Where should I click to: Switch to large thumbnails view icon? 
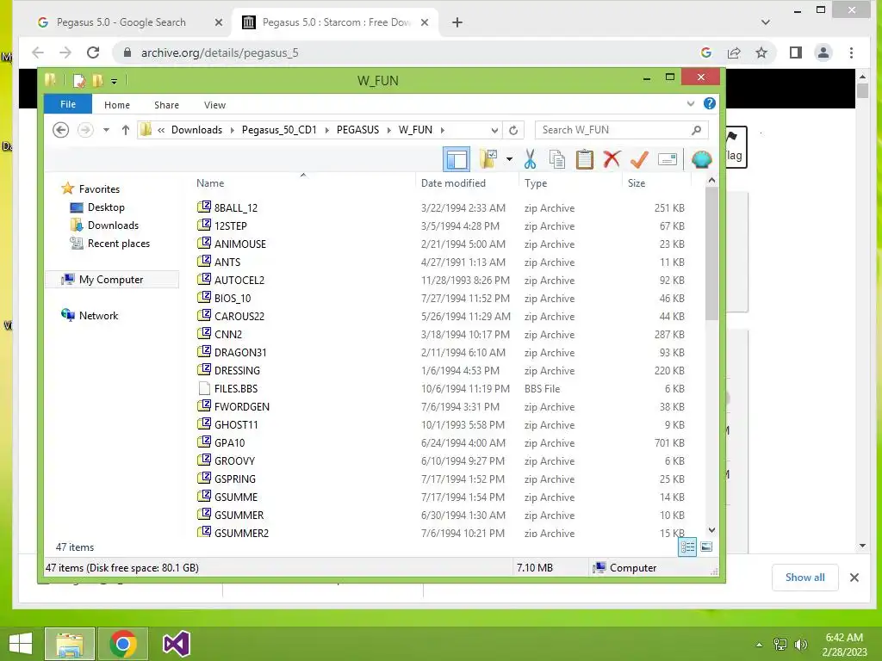click(x=706, y=547)
